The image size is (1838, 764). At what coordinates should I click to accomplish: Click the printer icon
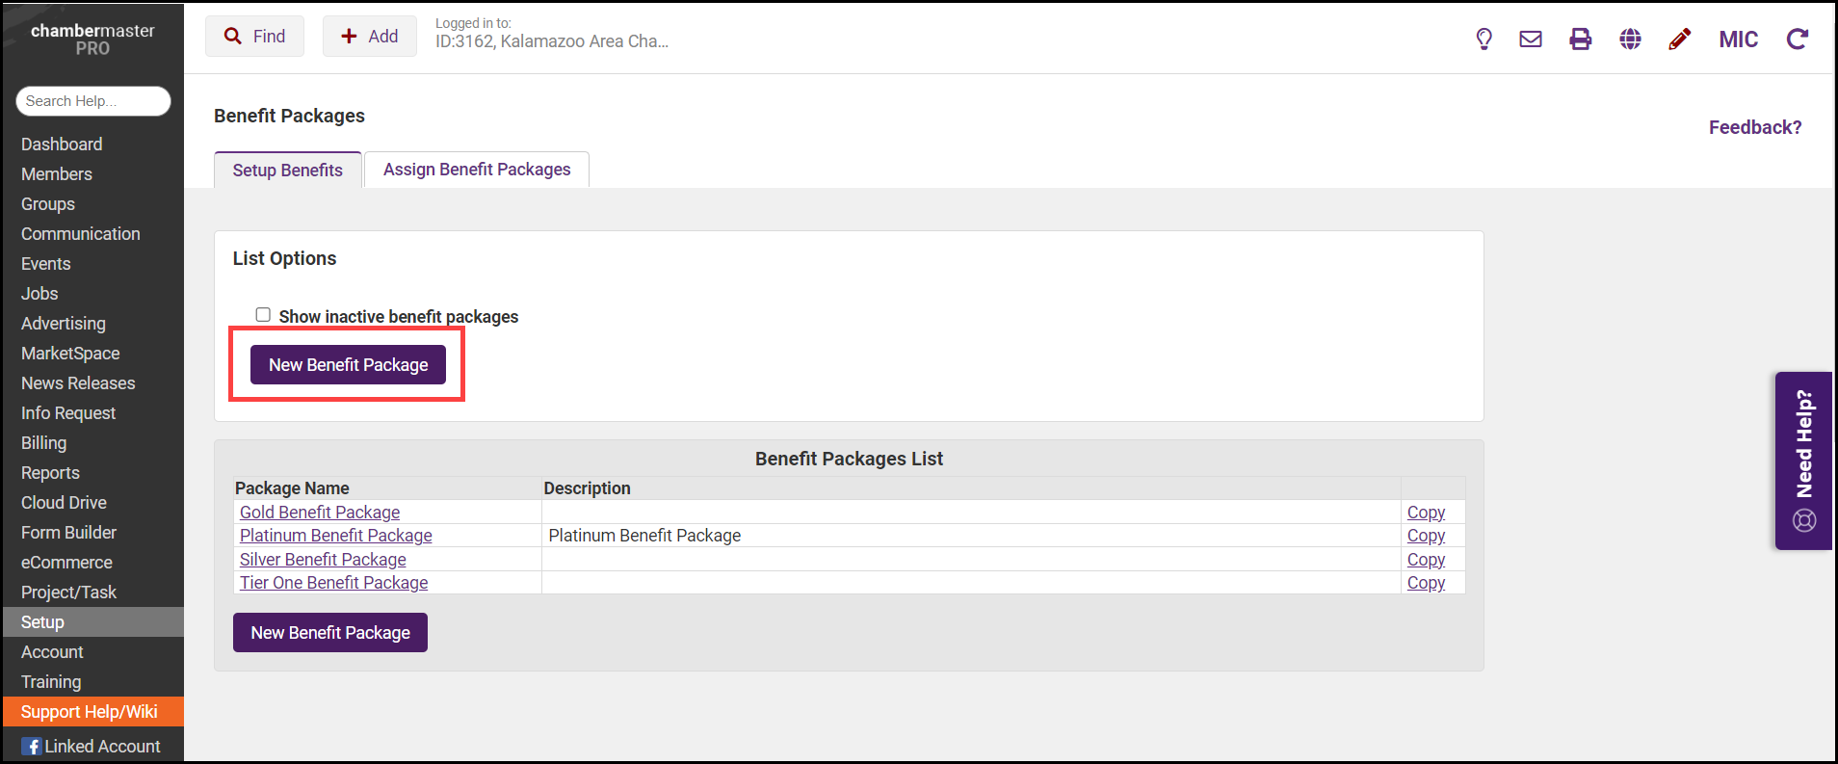(x=1580, y=39)
